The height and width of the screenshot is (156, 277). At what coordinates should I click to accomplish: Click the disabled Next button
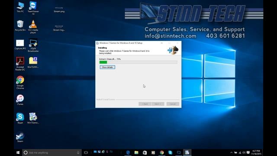coord(158,104)
